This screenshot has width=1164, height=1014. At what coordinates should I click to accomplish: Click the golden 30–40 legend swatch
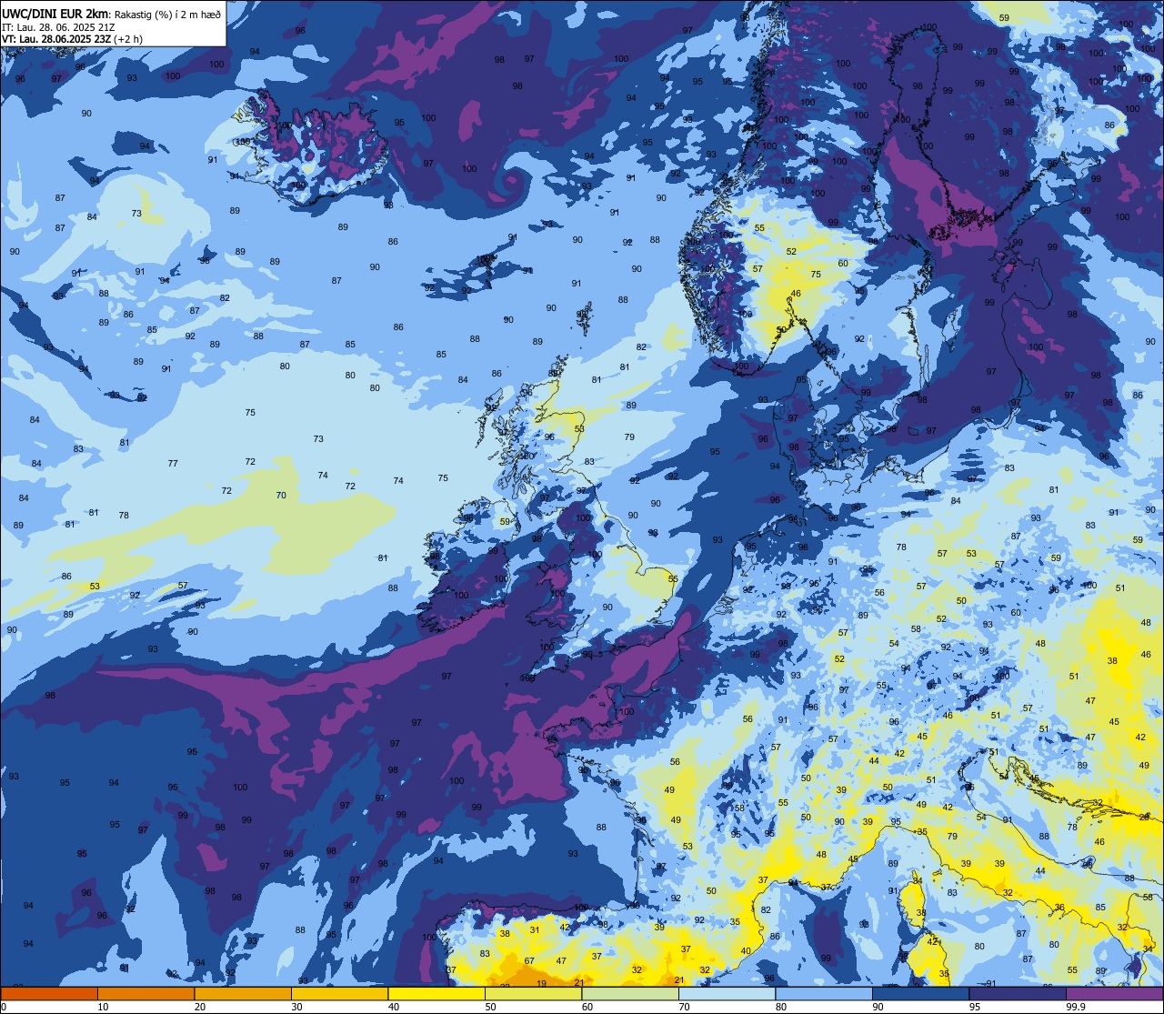coord(339,993)
